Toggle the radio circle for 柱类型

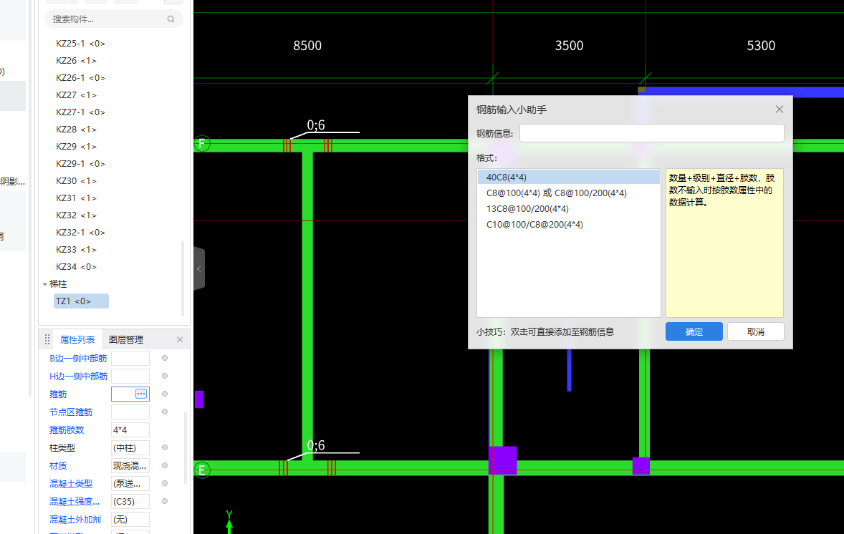165,447
